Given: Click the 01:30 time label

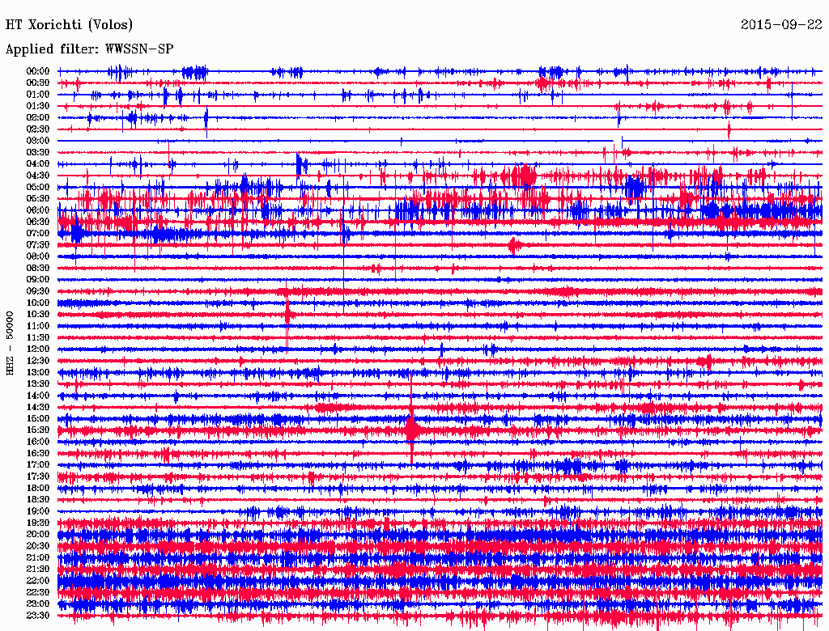Looking at the screenshot, I should 38,106.
